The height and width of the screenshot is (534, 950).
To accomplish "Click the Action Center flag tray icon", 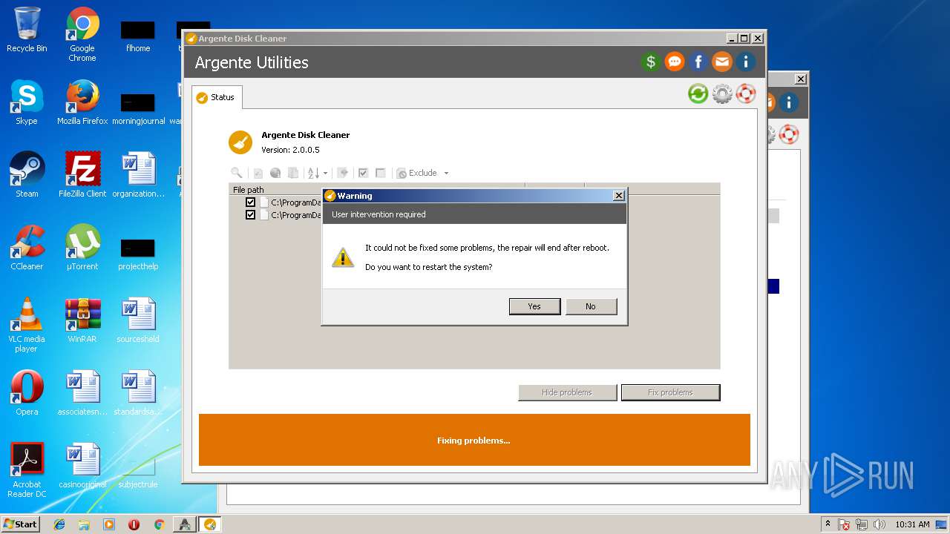I will pyautogui.click(x=844, y=525).
